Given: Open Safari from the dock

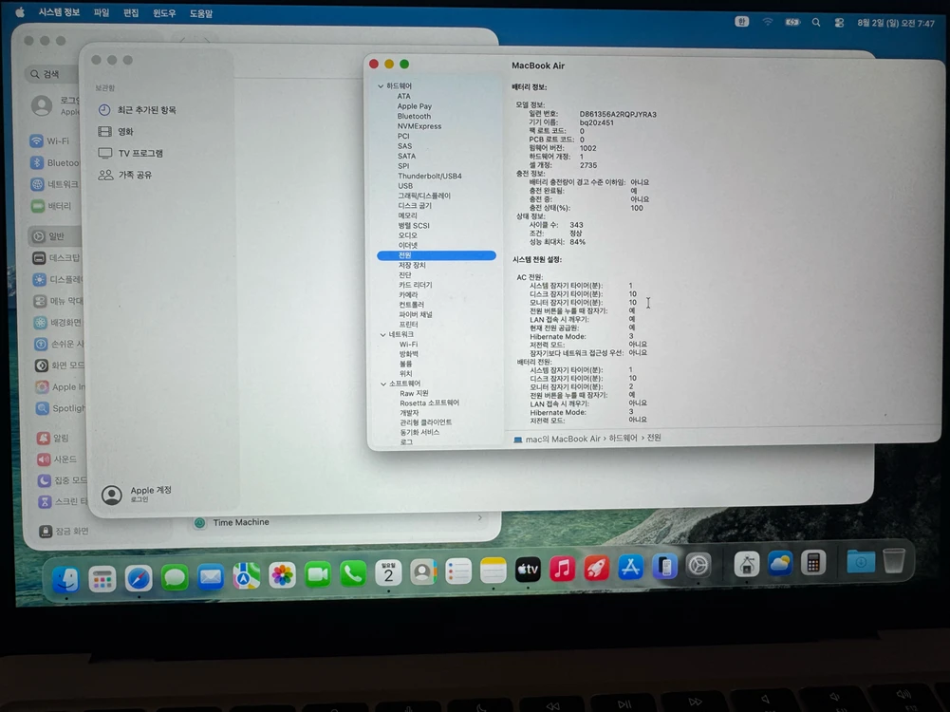Looking at the screenshot, I should [x=139, y=578].
